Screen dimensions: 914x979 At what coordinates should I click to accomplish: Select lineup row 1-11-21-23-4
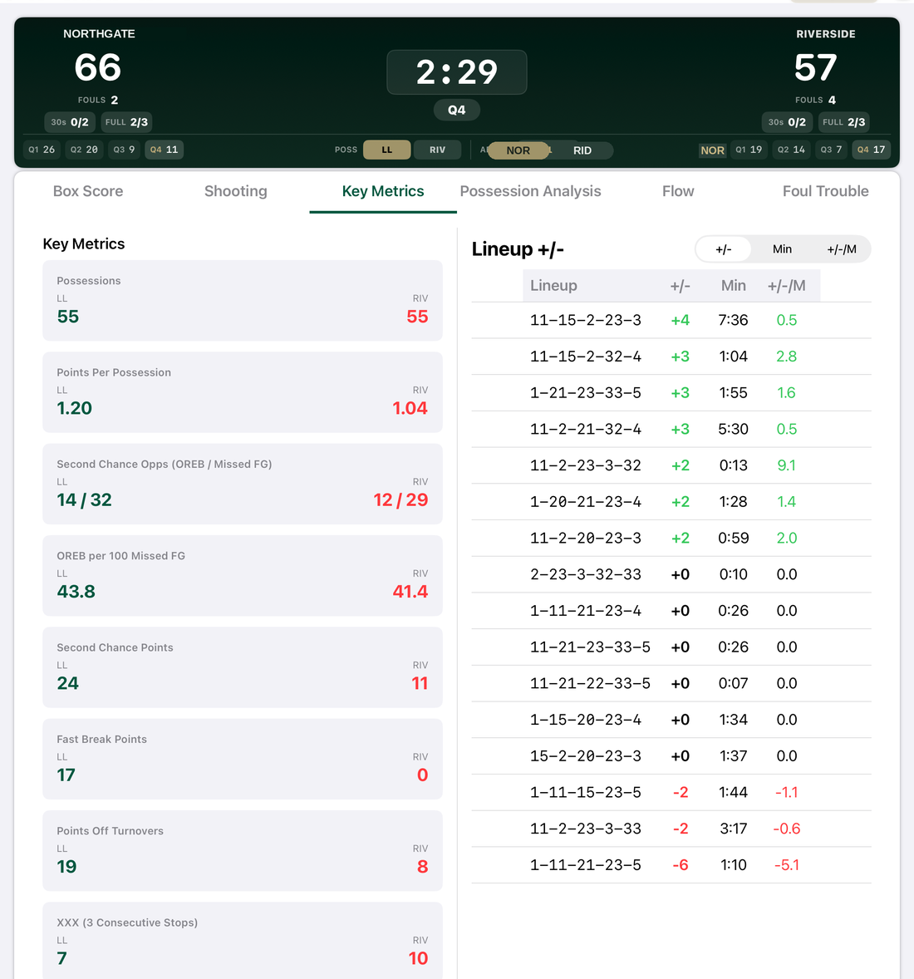click(x=671, y=611)
